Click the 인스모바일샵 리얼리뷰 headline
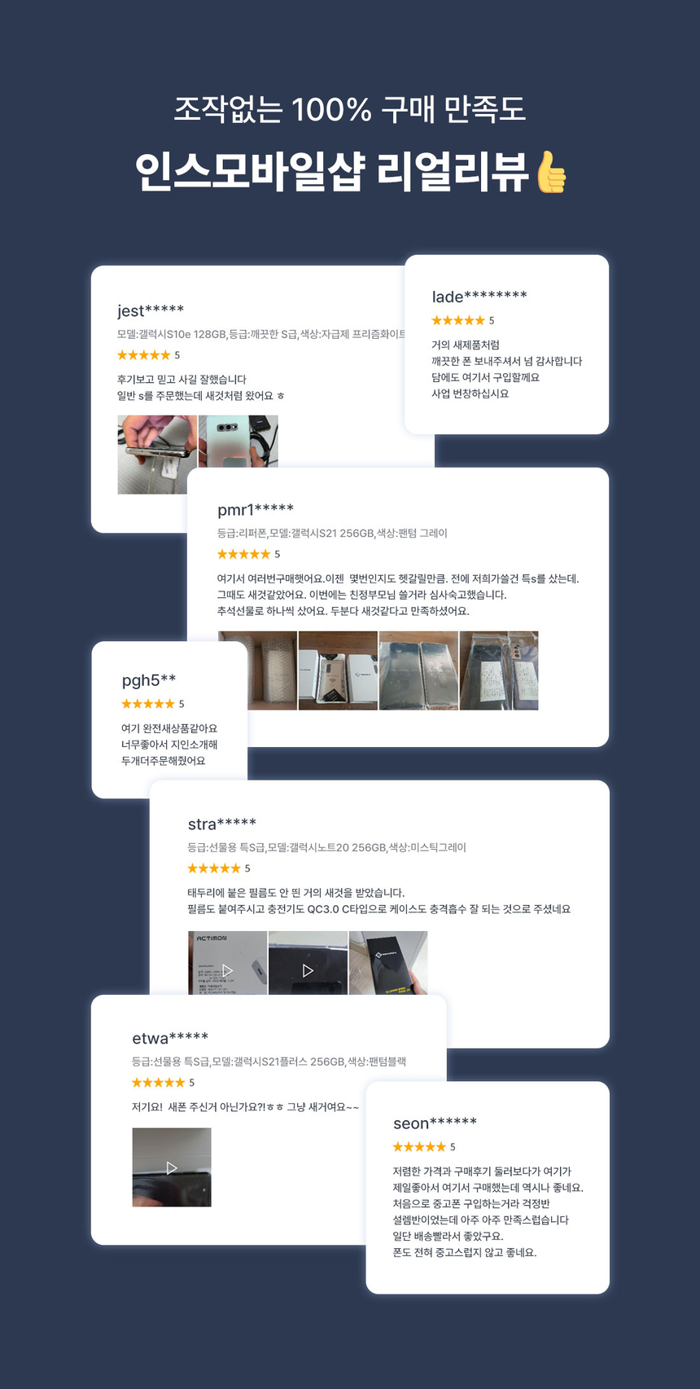This screenshot has width=700, height=1389. 332,172
